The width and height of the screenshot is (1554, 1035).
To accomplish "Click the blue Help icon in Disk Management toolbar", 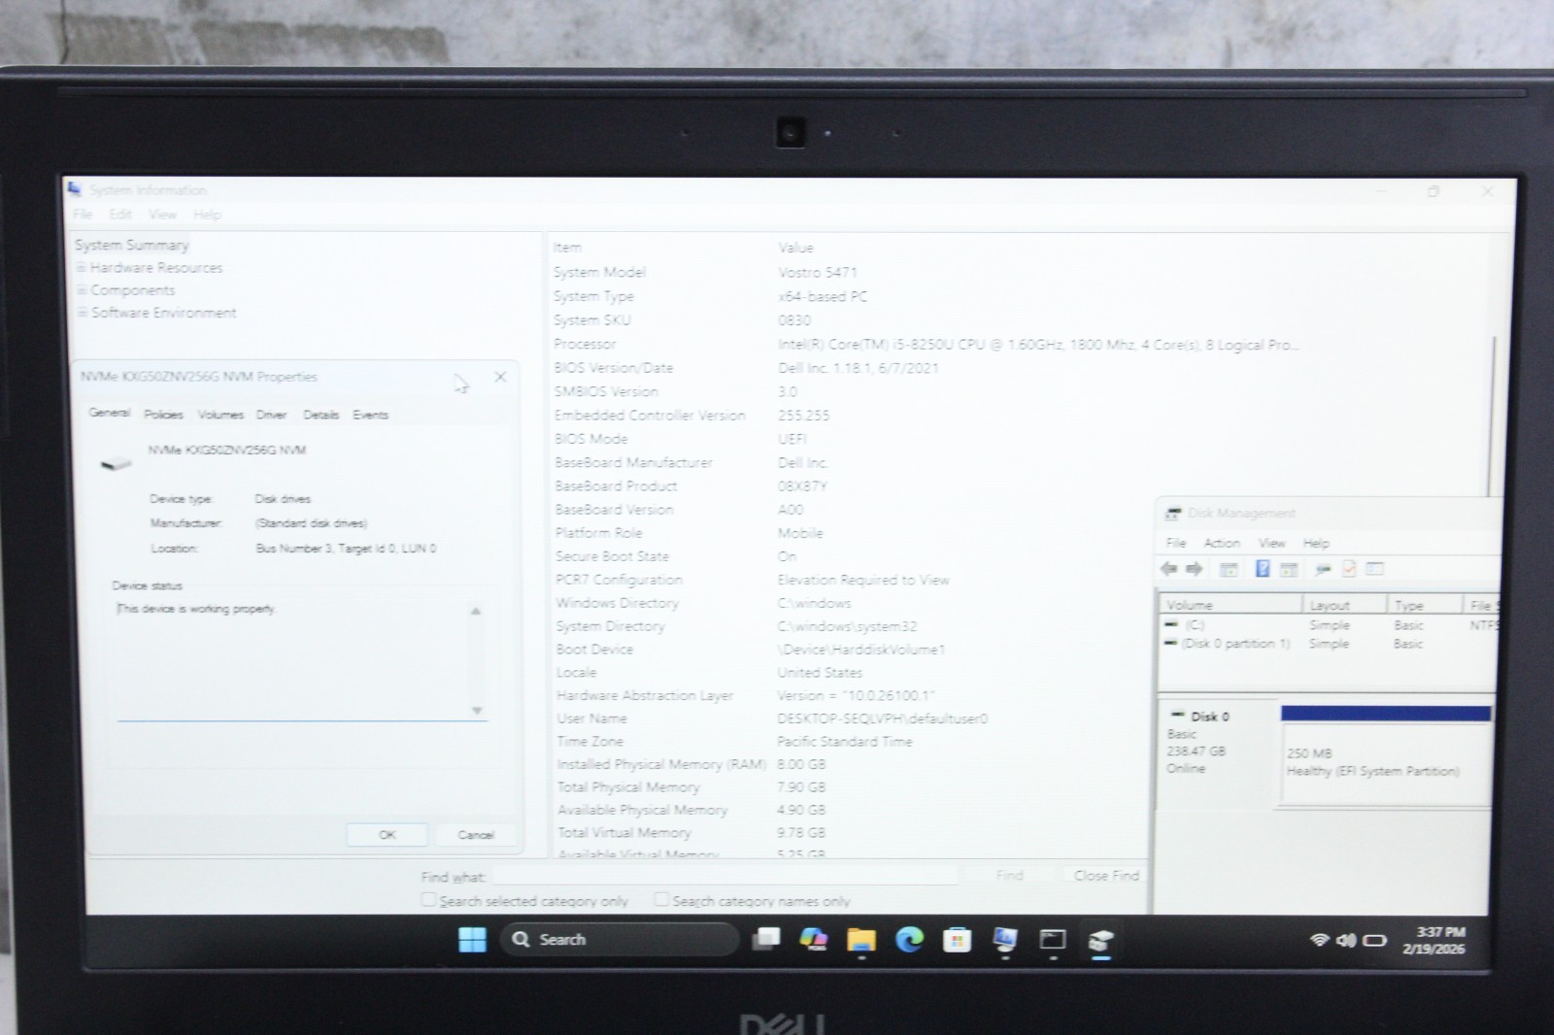I will pyautogui.click(x=1263, y=569).
